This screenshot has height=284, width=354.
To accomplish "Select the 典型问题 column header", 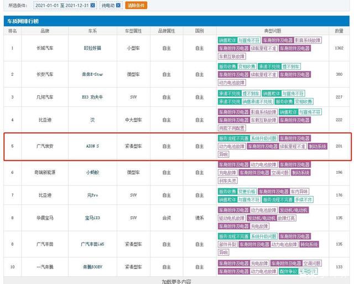I will [x=273, y=31].
